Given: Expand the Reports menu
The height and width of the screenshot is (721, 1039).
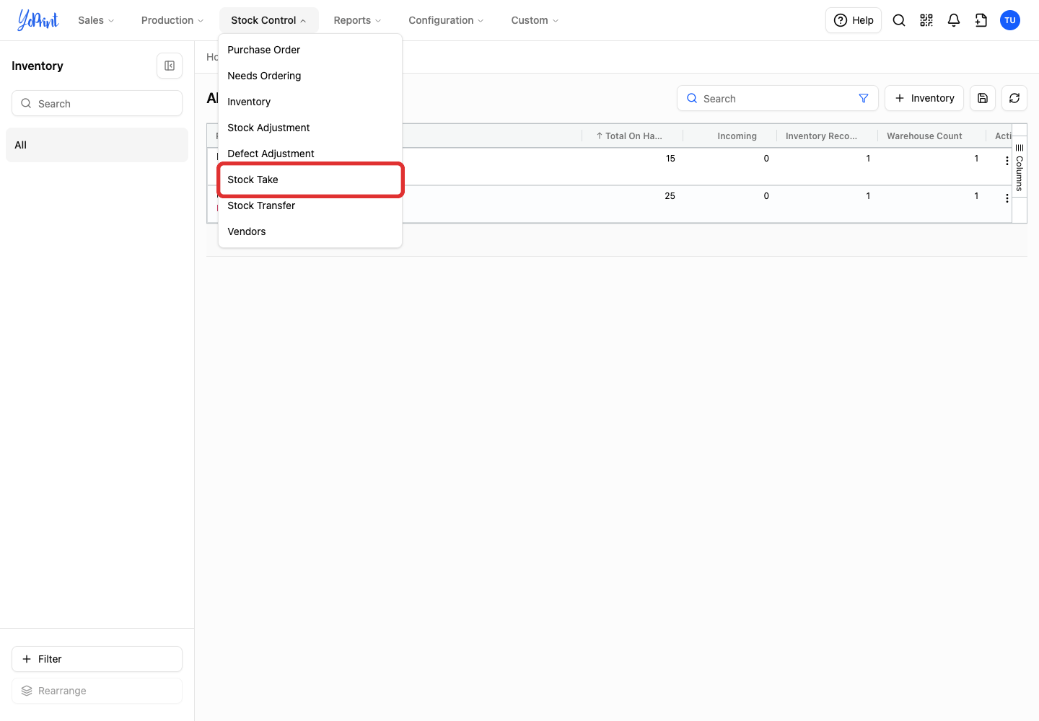Looking at the screenshot, I should click(357, 20).
